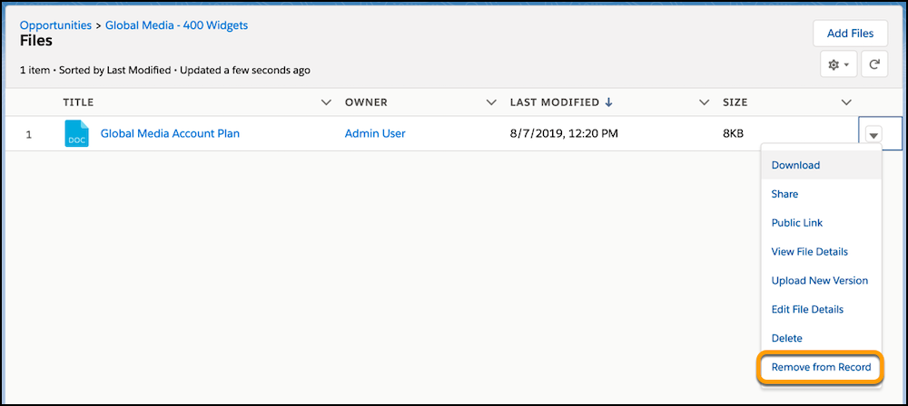Expand the Last Modified column menu chevron

click(x=704, y=102)
